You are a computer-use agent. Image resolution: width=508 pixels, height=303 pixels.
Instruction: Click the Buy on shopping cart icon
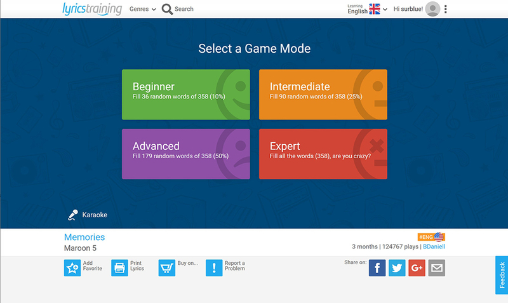(167, 268)
